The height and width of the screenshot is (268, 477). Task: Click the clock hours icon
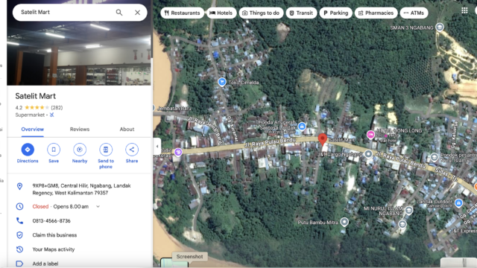[x=20, y=207]
